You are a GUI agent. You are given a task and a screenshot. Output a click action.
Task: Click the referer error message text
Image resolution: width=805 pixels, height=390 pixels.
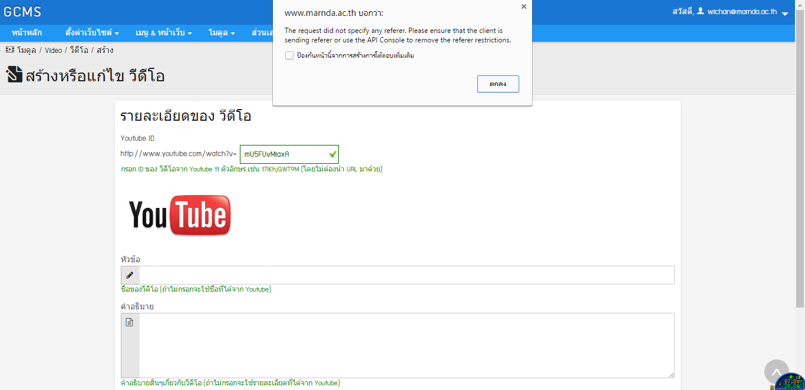pyautogui.click(x=398, y=35)
